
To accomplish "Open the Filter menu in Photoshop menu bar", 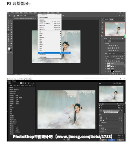I will click(x=40, y=13).
